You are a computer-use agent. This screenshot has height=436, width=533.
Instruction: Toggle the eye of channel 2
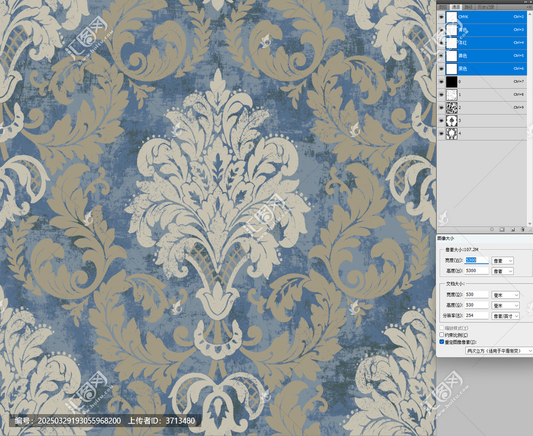pyautogui.click(x=441, y=108)
